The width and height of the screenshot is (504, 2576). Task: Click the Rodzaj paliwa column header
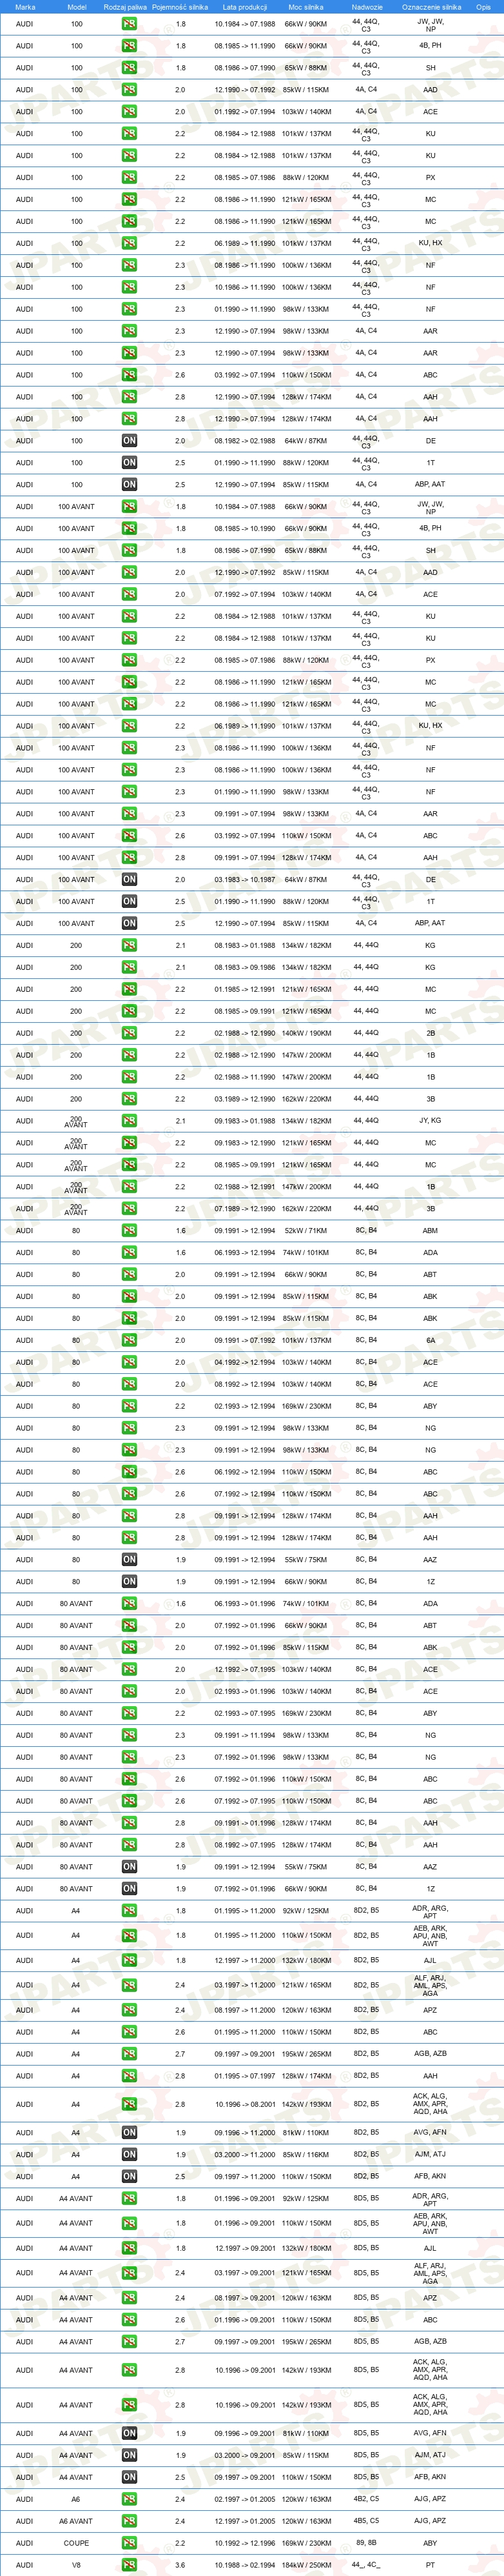(125, 7)
